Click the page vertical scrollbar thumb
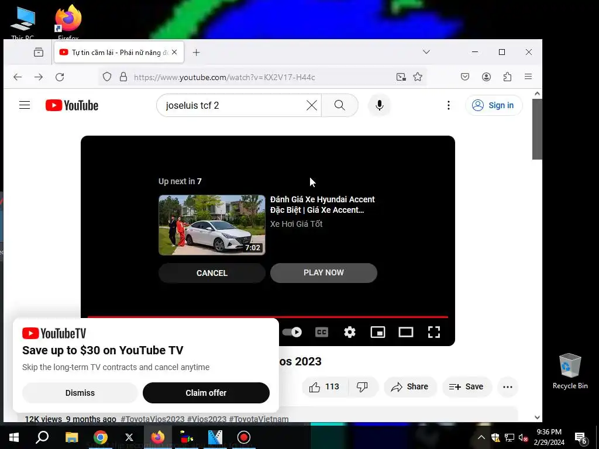The image size is (599, 449). 537,129
